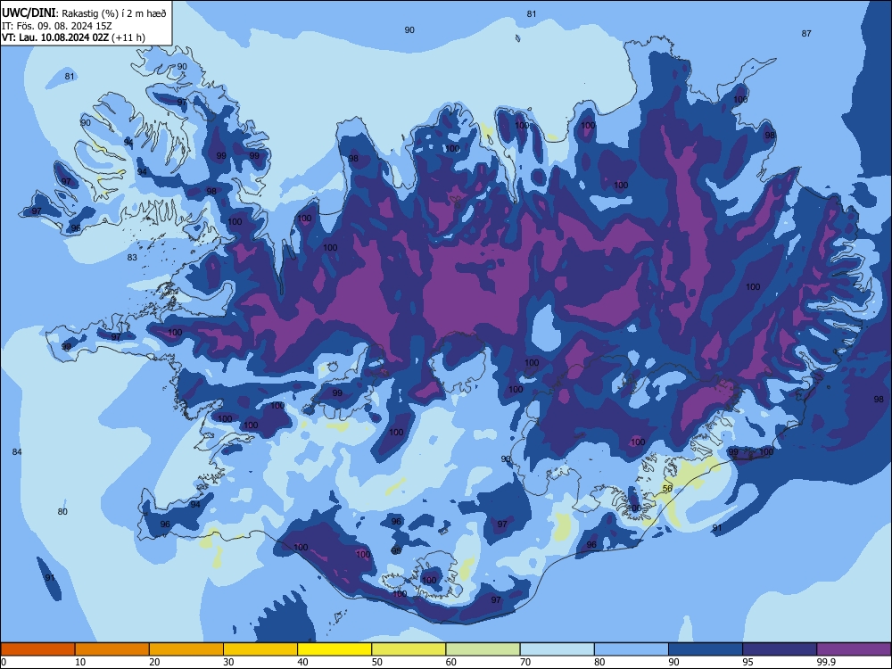Viewport: 892px width, 669px height.
Task: Click the '30' legend tick label
Action: coord(228,662)
